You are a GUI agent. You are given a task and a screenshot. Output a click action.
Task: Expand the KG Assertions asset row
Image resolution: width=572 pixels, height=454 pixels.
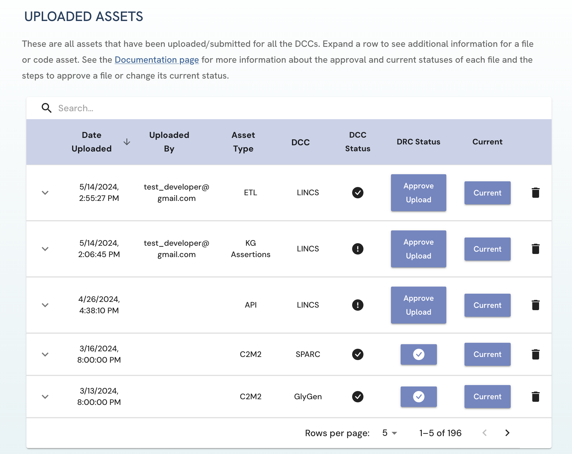45,249
